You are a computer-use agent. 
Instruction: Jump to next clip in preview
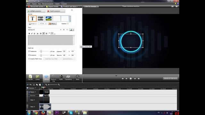[x=139, y=79]
